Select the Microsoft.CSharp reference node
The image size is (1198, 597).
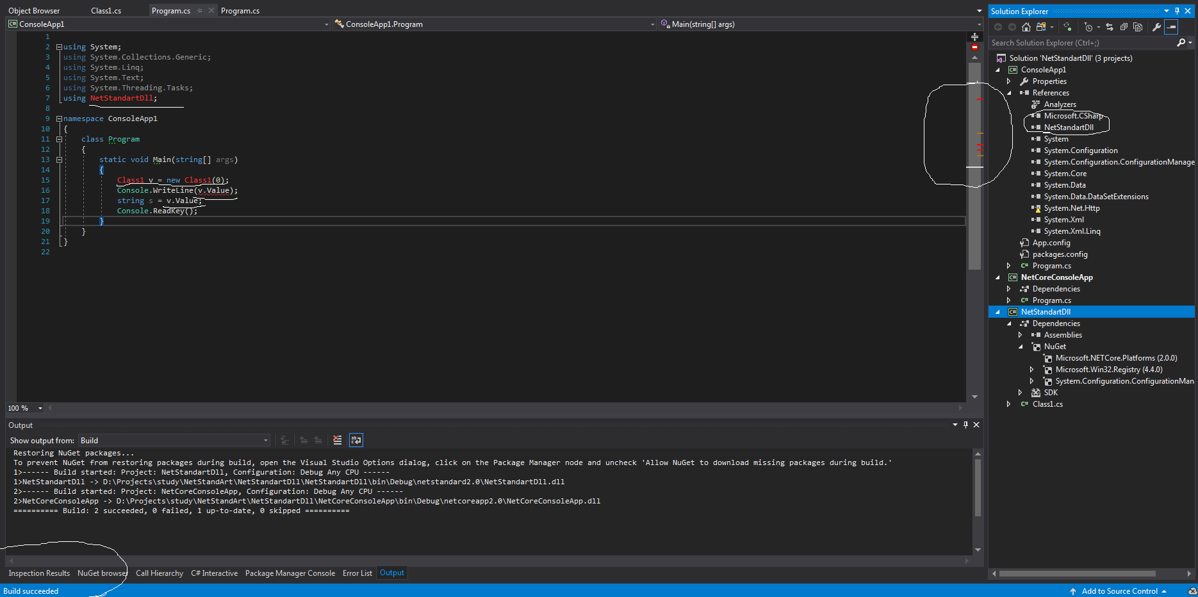(1073, 116)
